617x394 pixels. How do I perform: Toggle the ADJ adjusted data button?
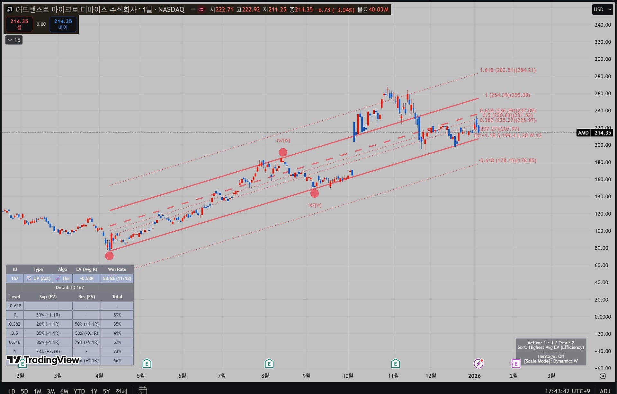click(x=605, y=390)
